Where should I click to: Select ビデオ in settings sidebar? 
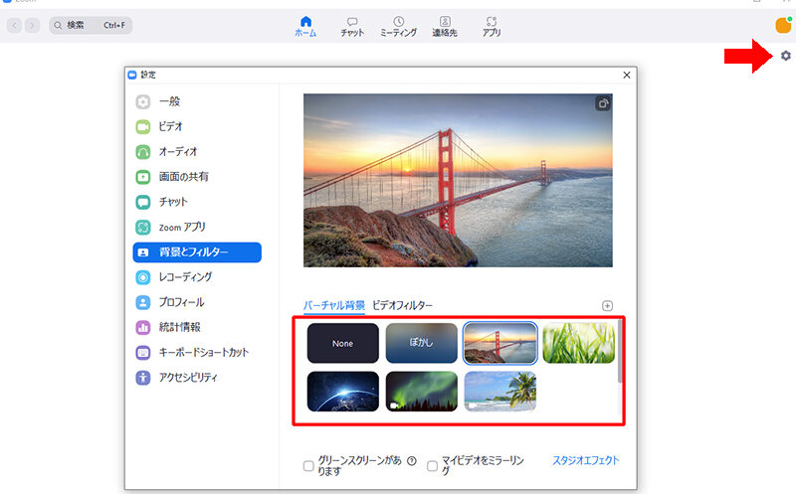click(197, 126)
